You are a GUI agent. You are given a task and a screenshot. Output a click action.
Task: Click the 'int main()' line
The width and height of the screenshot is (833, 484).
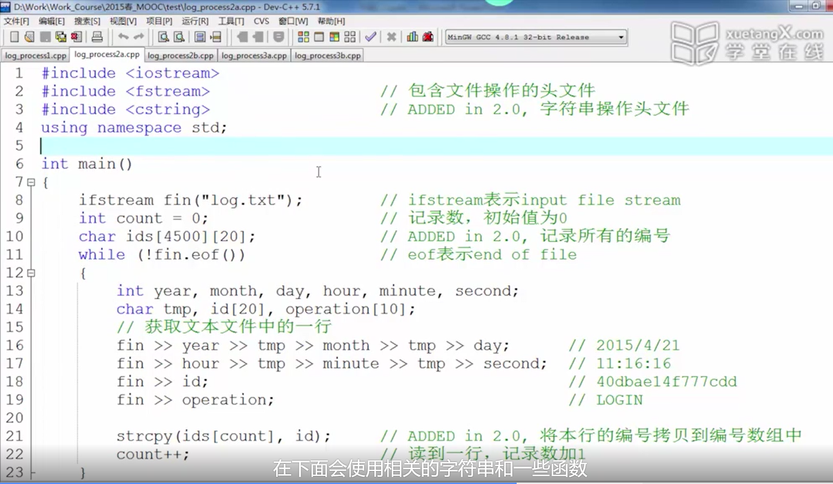[x=87, y=164]
